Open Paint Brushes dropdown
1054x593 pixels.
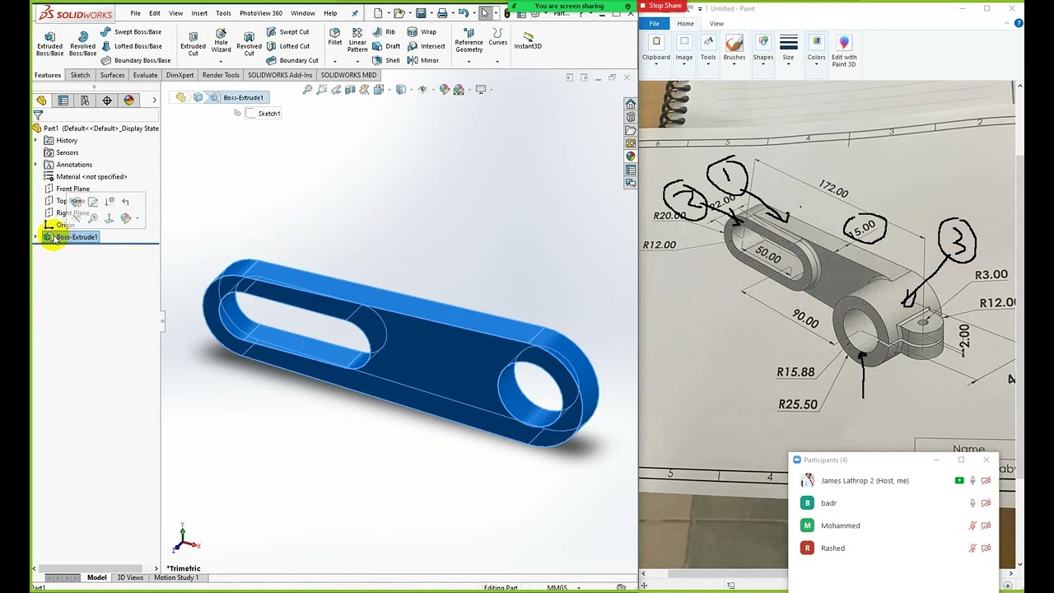click(x=735, y=49)
